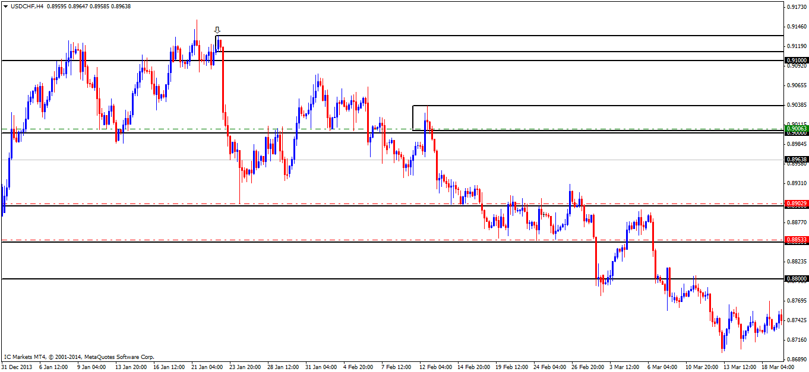The height and width of the screenshot is (372, 809).
Task: Click the 12 Feb 04:00 time label
Action: pos(435,367)
